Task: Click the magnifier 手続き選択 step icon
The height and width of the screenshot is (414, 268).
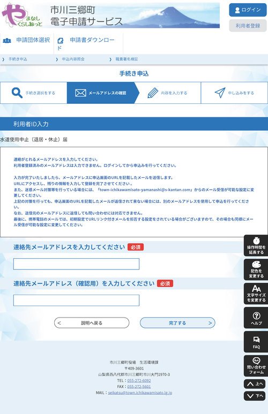Action: pyautogui.click(x=17, y=93)
